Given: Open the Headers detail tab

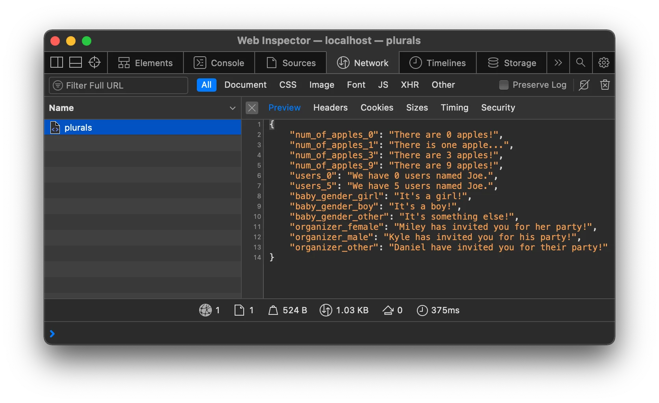Looking at the screenshot, I should (x=330, y=108).
